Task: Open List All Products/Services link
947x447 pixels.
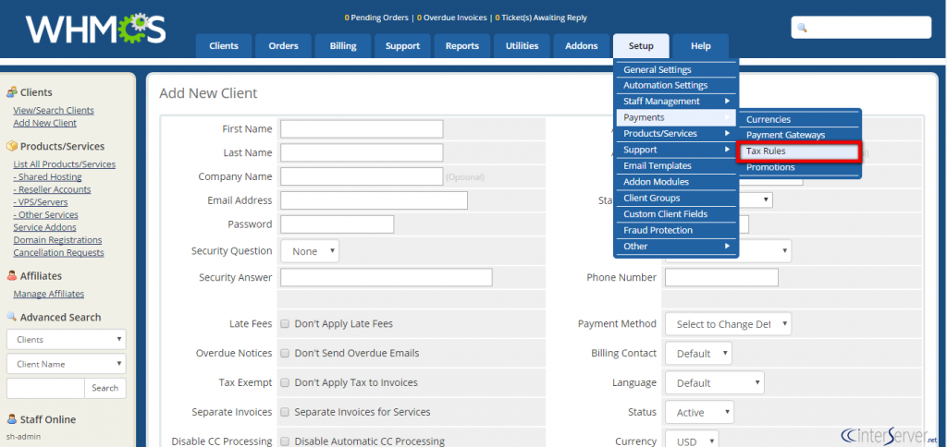Action: coord(65,164)
